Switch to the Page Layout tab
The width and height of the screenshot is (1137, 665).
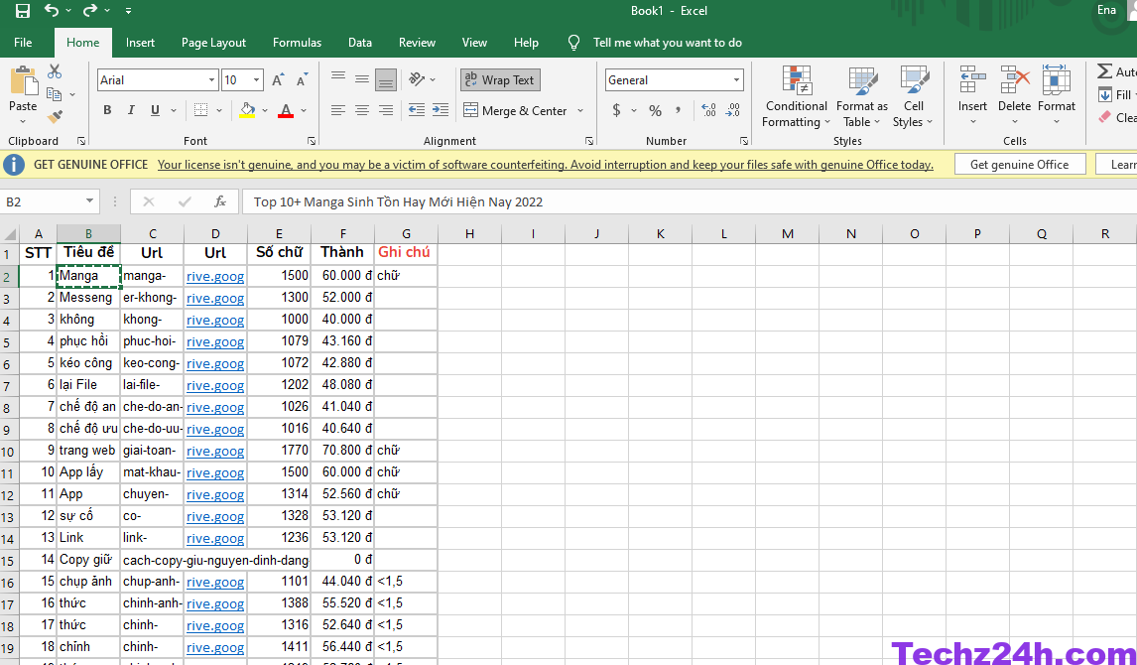tap(214, 43)
